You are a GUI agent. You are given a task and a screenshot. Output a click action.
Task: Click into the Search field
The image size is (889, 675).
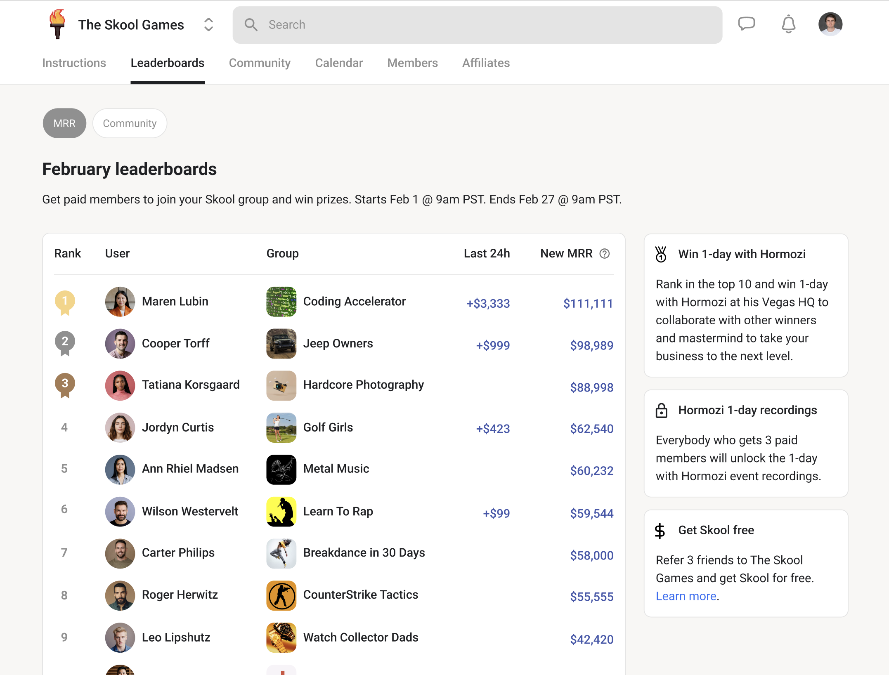pyautogui.click(x=477, y=25)
